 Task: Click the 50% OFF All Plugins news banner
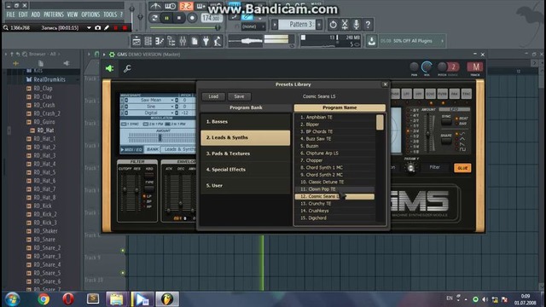pos(412,41)
